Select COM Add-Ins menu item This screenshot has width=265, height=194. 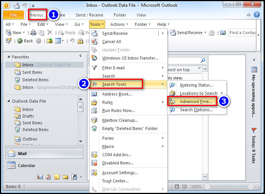(128, 155)
